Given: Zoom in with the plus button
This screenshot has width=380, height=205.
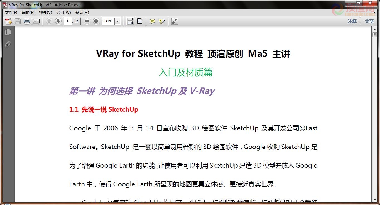Looking at the screenshot, I should click(96, 21).
